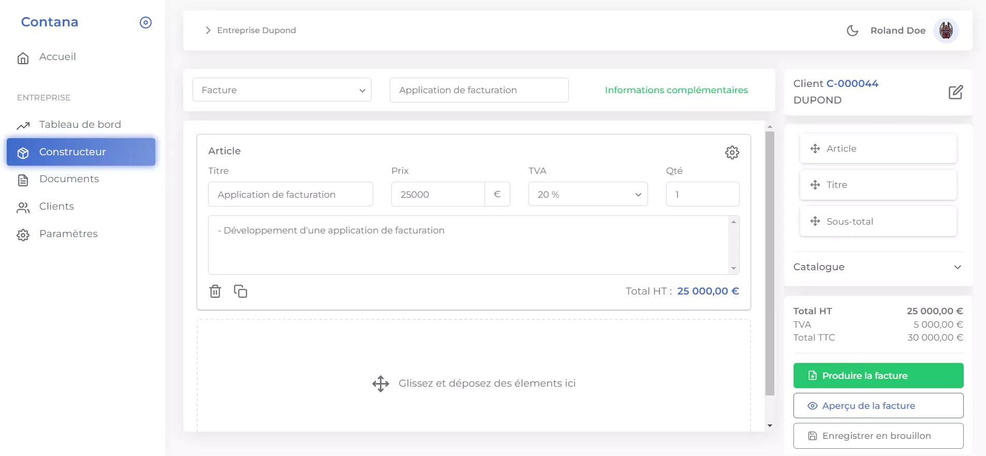Toggle sidebar pin next to Contana
This screenshot has height=456, width=986.
coord(145,22)
